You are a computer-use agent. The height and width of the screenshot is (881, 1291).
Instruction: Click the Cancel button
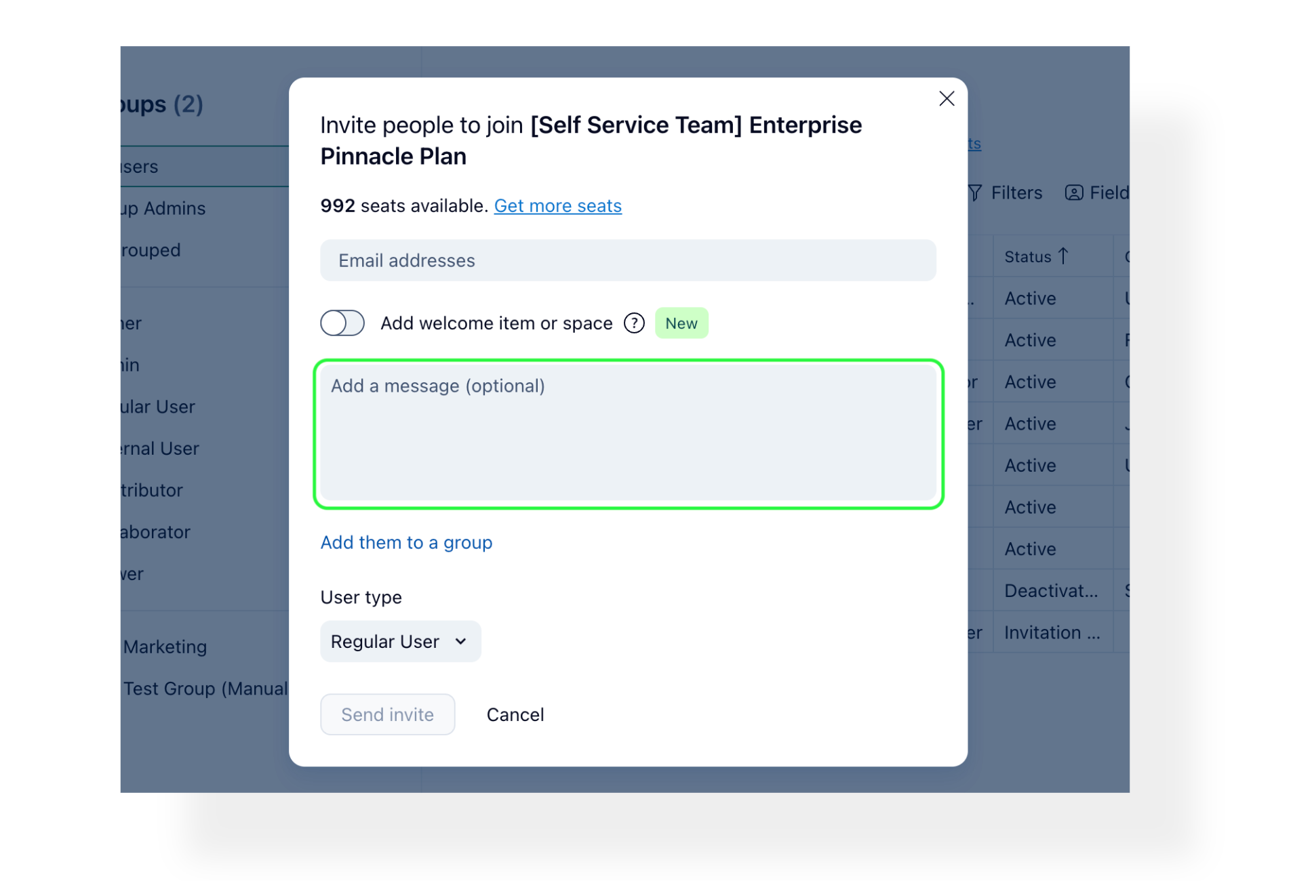click(515, 714)
